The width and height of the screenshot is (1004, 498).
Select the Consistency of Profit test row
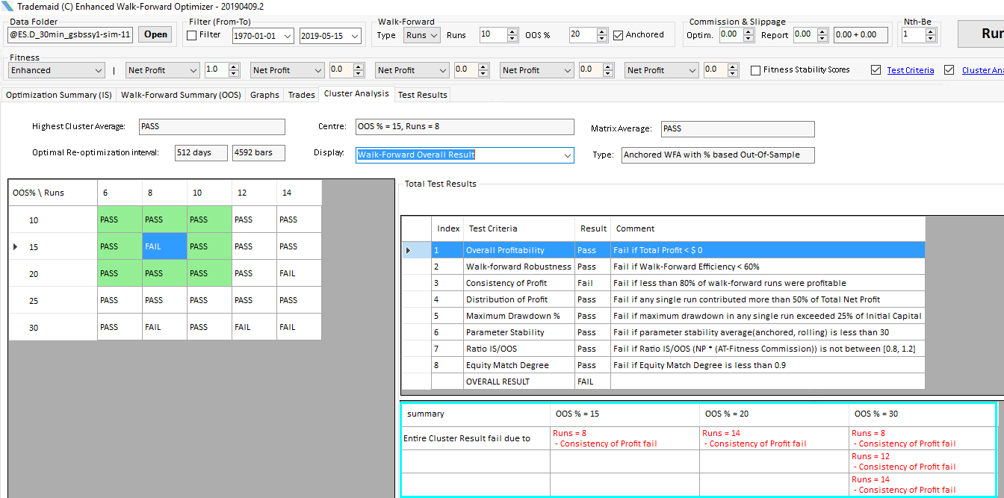click(x=506, y=283)
